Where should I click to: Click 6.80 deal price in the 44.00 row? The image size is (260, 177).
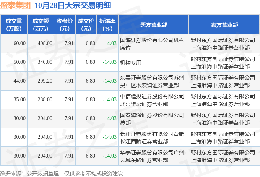click(x=90, y=81)
